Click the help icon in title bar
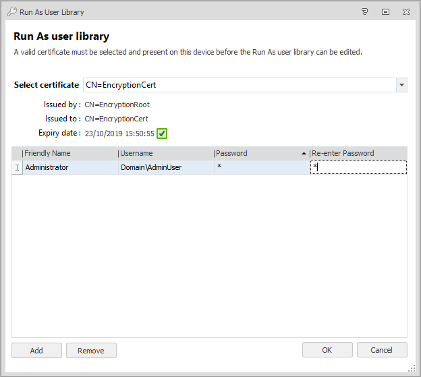The height and width of the screenshot is (377, 421). [x=365, y=11]
